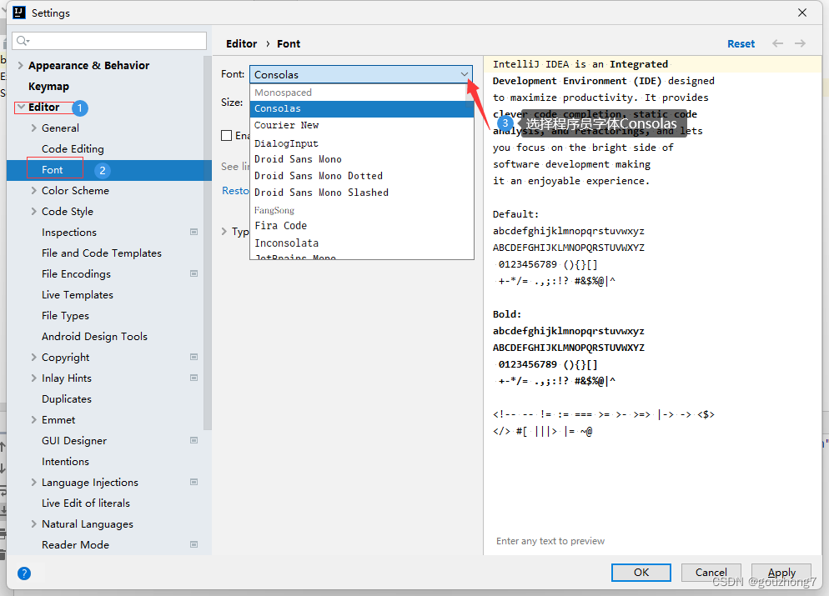Viewport: 829px width, 596px height.
Task: Navigate forward with the right arrow
Action: click(800, 43)
